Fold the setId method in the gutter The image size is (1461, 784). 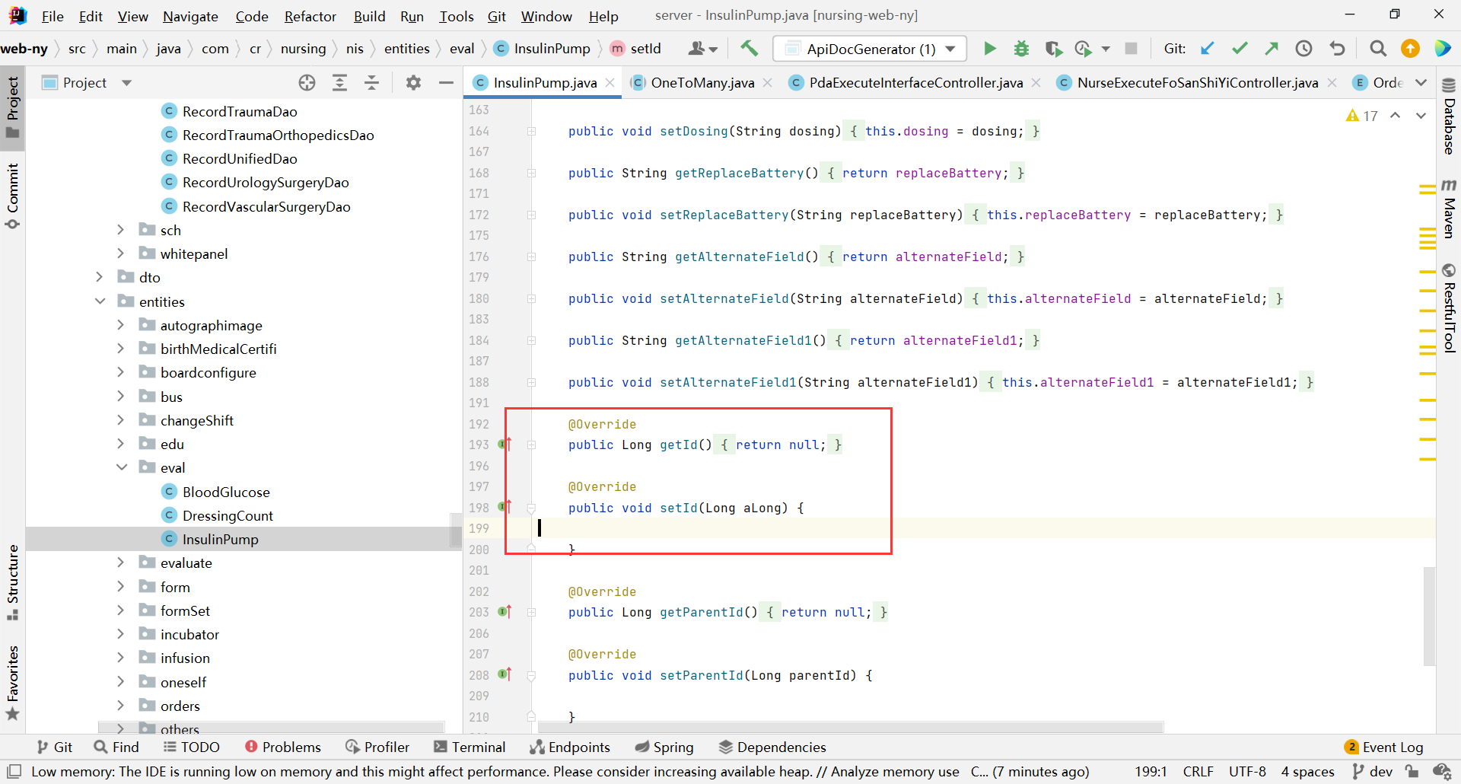point(531,508)
